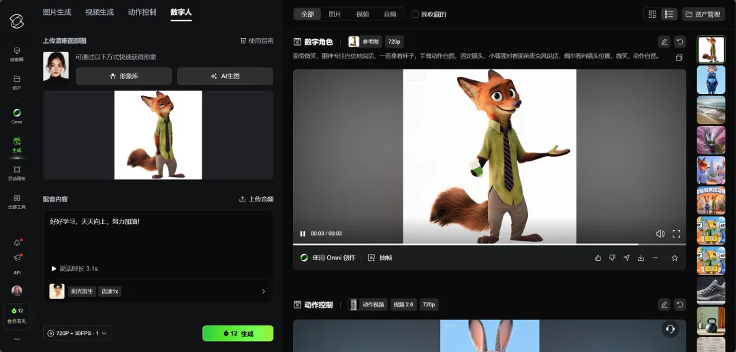
Task: Download the generated fox video
Action: [640, 258]
